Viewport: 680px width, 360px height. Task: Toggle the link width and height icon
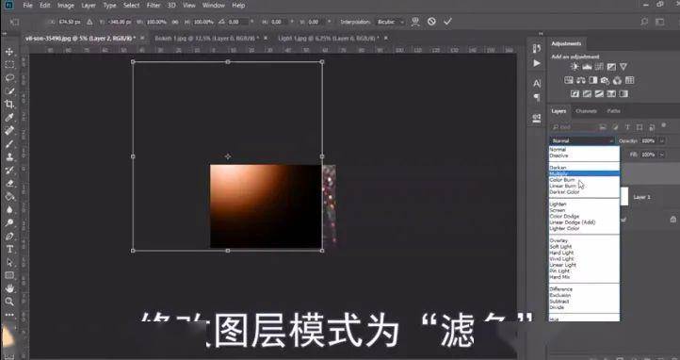[x=175, y=22]
